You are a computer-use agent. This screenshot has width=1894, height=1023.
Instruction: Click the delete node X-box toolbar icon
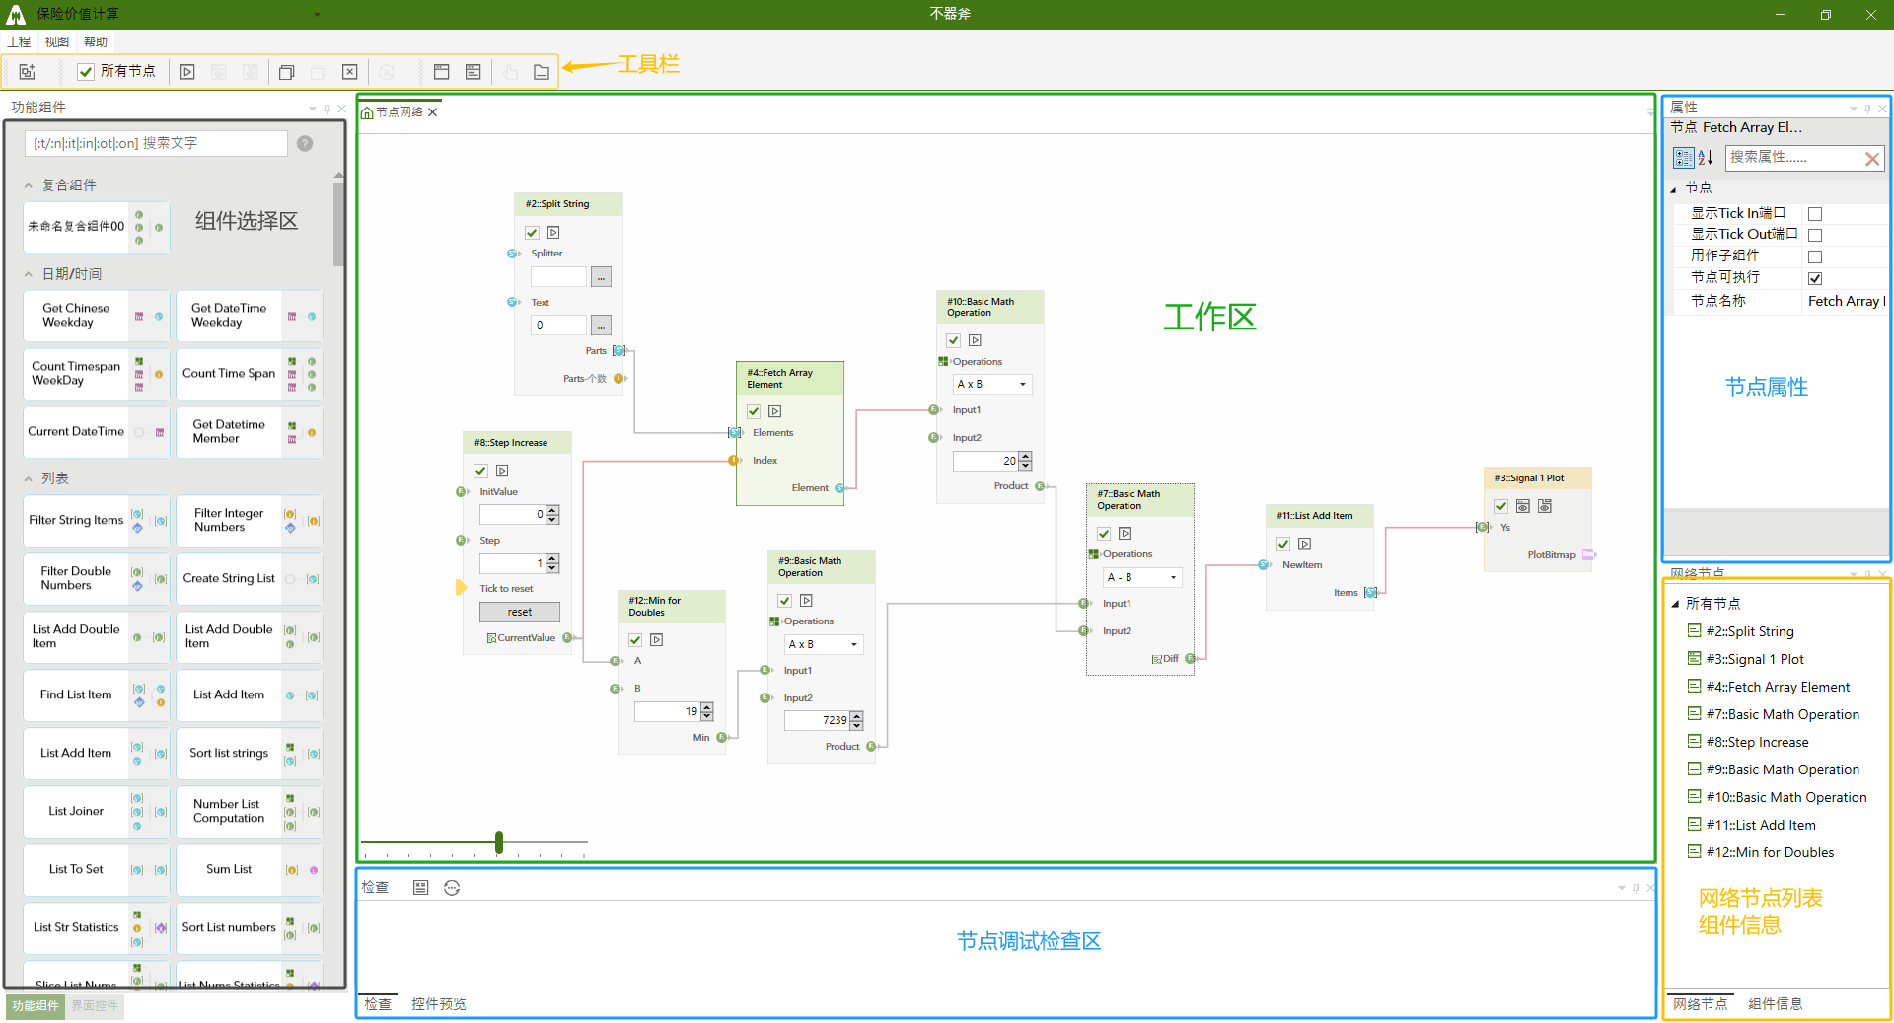click(x=349, y=72)
